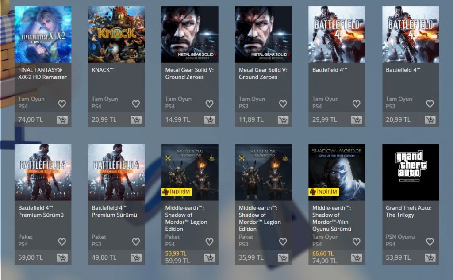Open the Grand Theft Auto cover thumbnail
This screenshot has width=453, height=280.
tap(411, 172)
